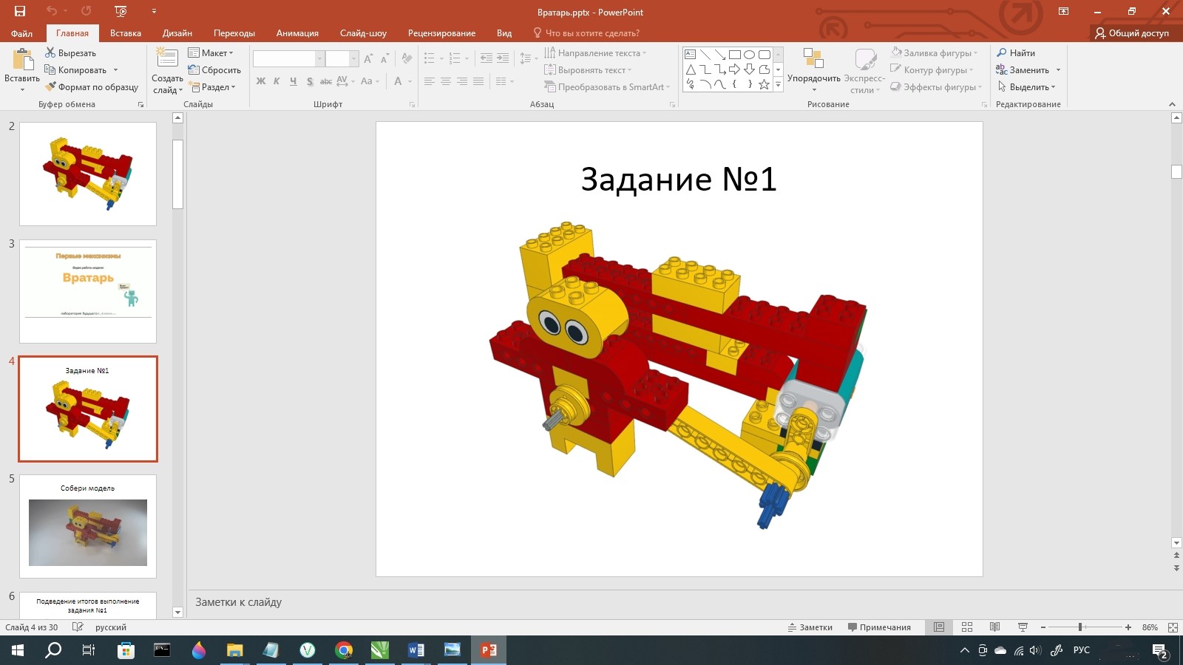The width and height of the screenshot is (1183, 665).
Task: Toggle Notes (Заметки) pane in status bar
Action: 810,627
